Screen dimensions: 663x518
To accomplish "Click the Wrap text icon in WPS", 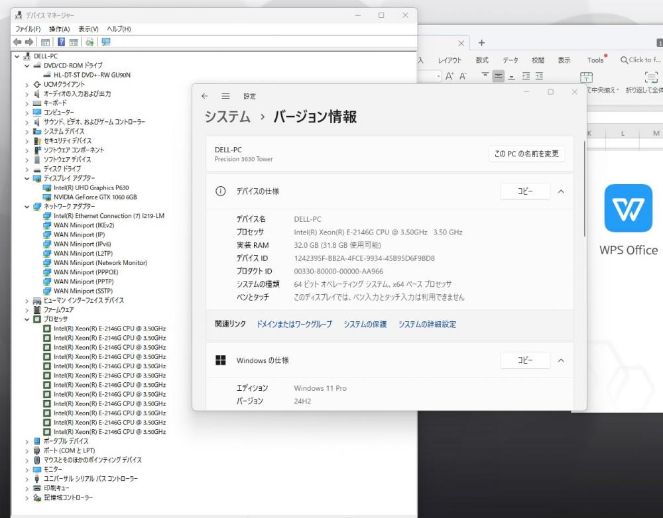I will click(x=651, y=77).
